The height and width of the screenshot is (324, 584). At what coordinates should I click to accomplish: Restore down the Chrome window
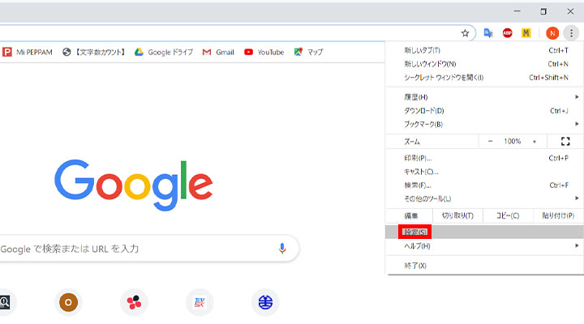tap(543, 11)
